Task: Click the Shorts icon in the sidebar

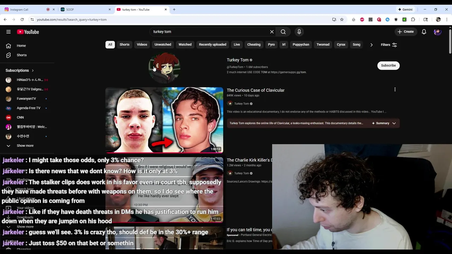Action: coord(8,55)
